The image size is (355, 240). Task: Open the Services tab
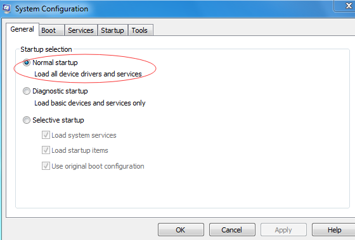pyautogui.click(x=81, y=30)
